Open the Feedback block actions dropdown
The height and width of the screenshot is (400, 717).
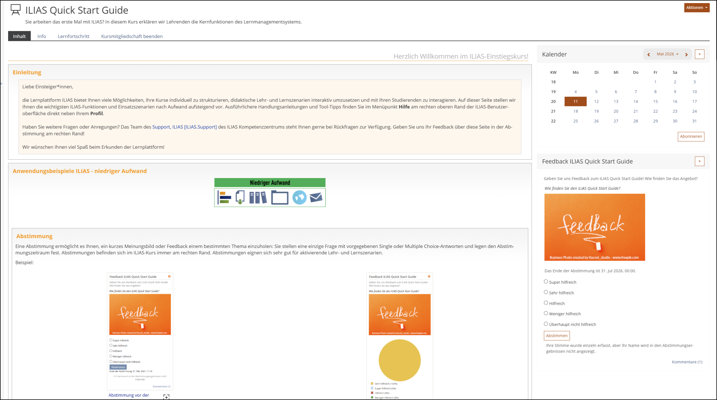point(699,161)
